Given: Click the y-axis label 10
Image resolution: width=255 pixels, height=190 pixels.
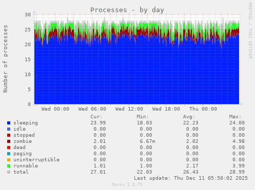Looking at the screenshot, I should pos(28,74).
